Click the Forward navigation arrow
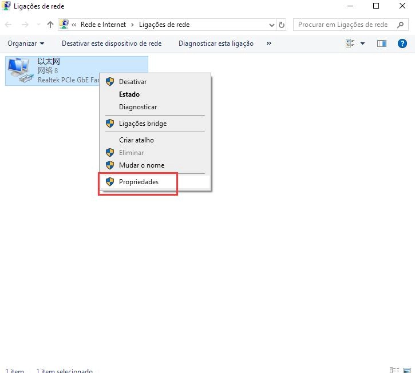Screen dimensions: 415x373 25,25
